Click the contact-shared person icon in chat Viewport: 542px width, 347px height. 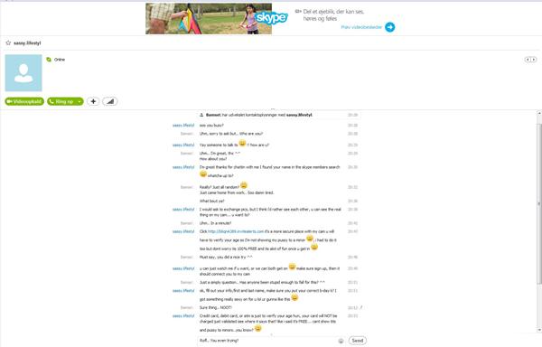(x=201, y=115)
